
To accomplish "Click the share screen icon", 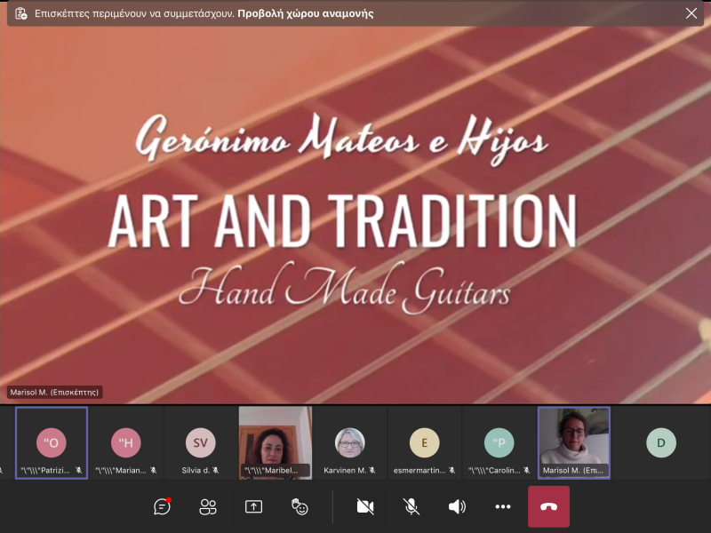I will [x=253, y=506].
